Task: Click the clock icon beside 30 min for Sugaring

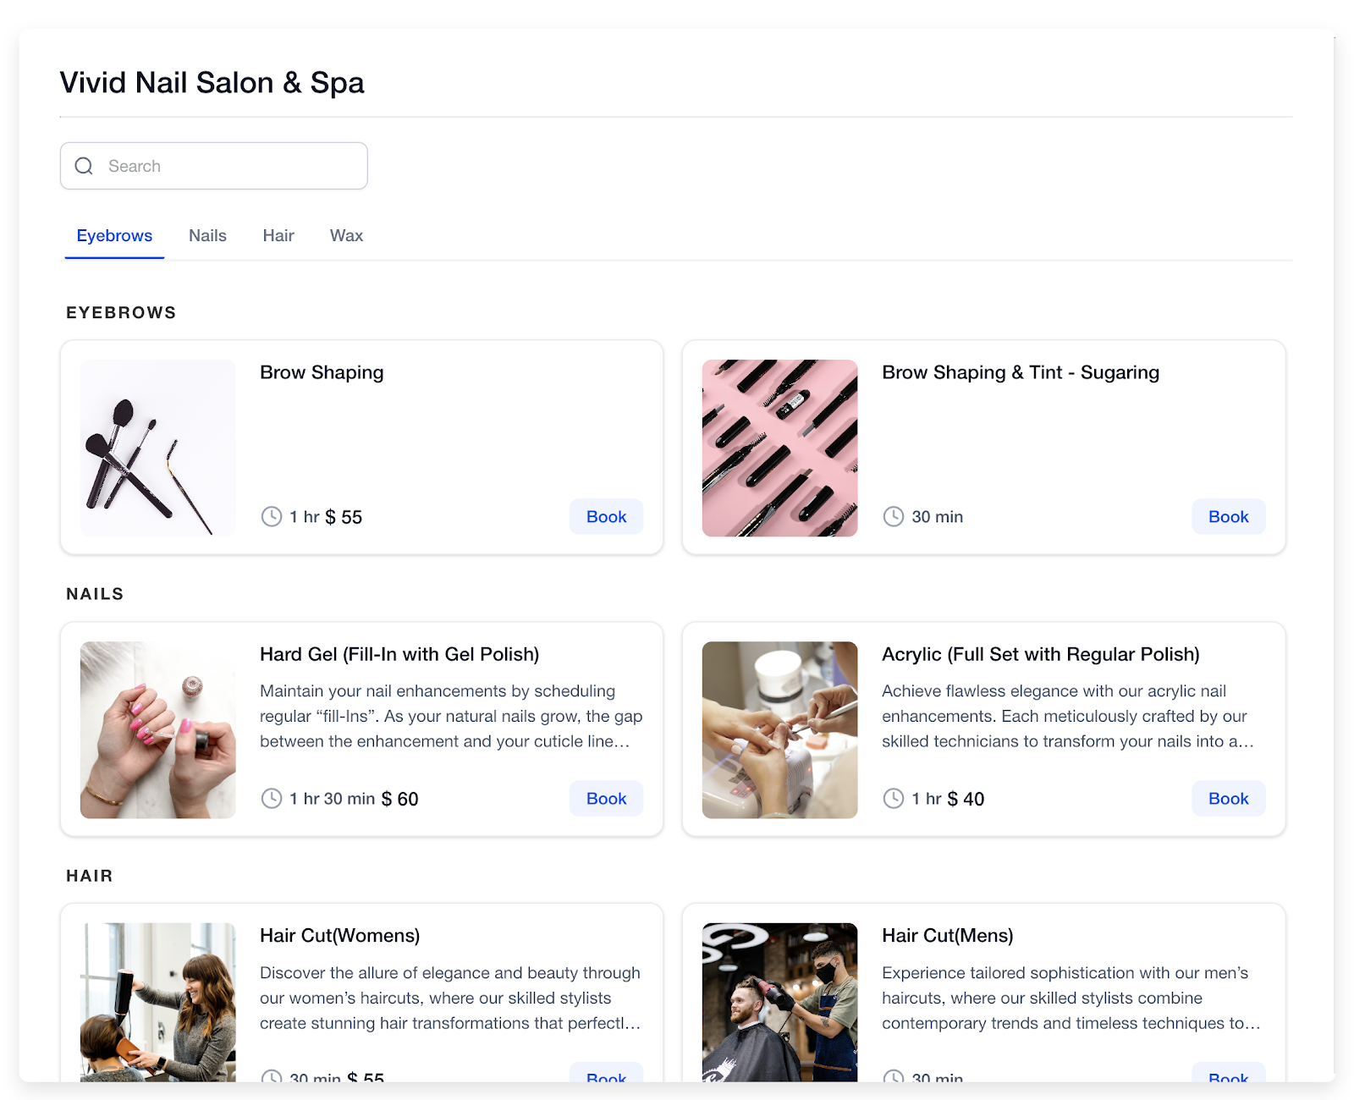Action: pyautogui.click(x=894, y=516)
